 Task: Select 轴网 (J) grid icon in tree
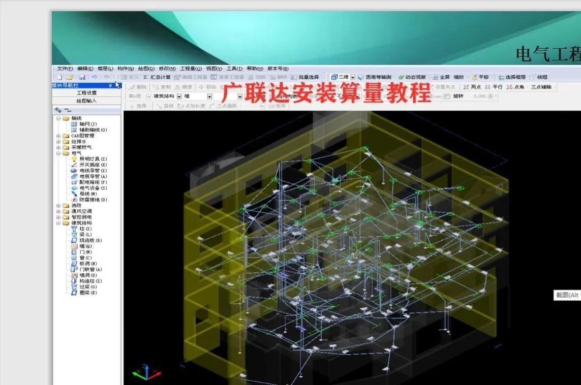pyautogui.click(x=74, y=124)
